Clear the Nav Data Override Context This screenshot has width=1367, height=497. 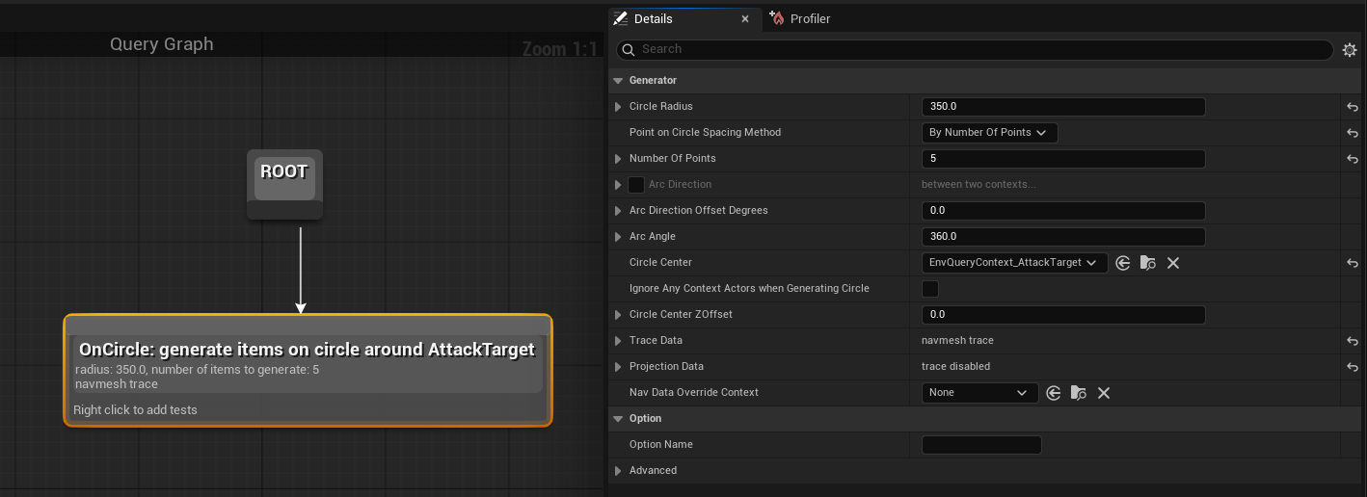pos(1104,393)
